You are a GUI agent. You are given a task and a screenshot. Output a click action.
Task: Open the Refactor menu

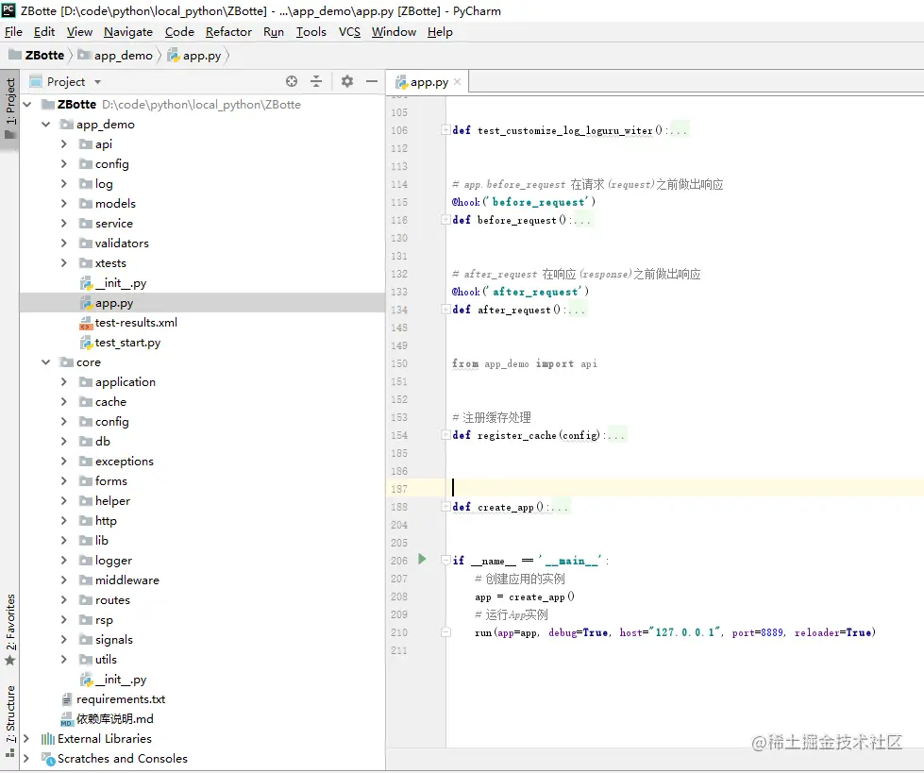pos(228,32)
